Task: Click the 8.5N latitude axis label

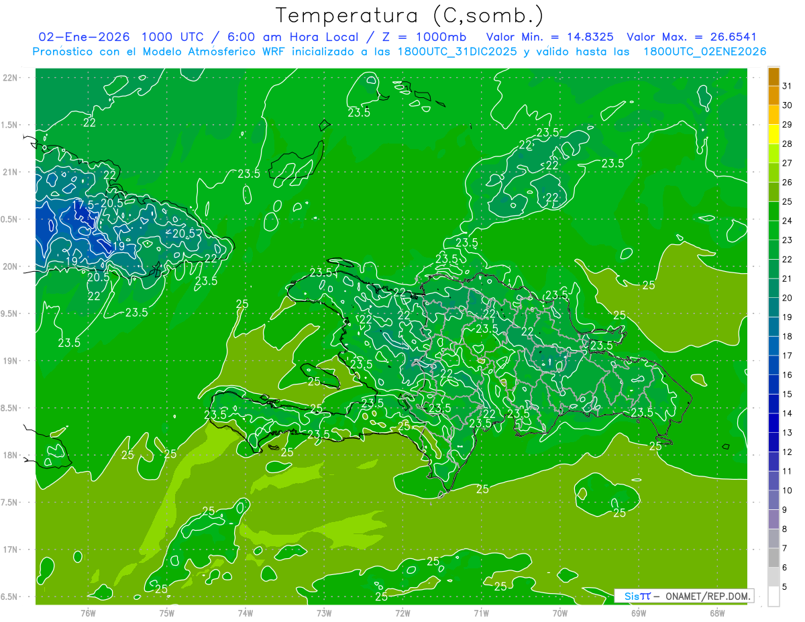Action: pos(10,408)
